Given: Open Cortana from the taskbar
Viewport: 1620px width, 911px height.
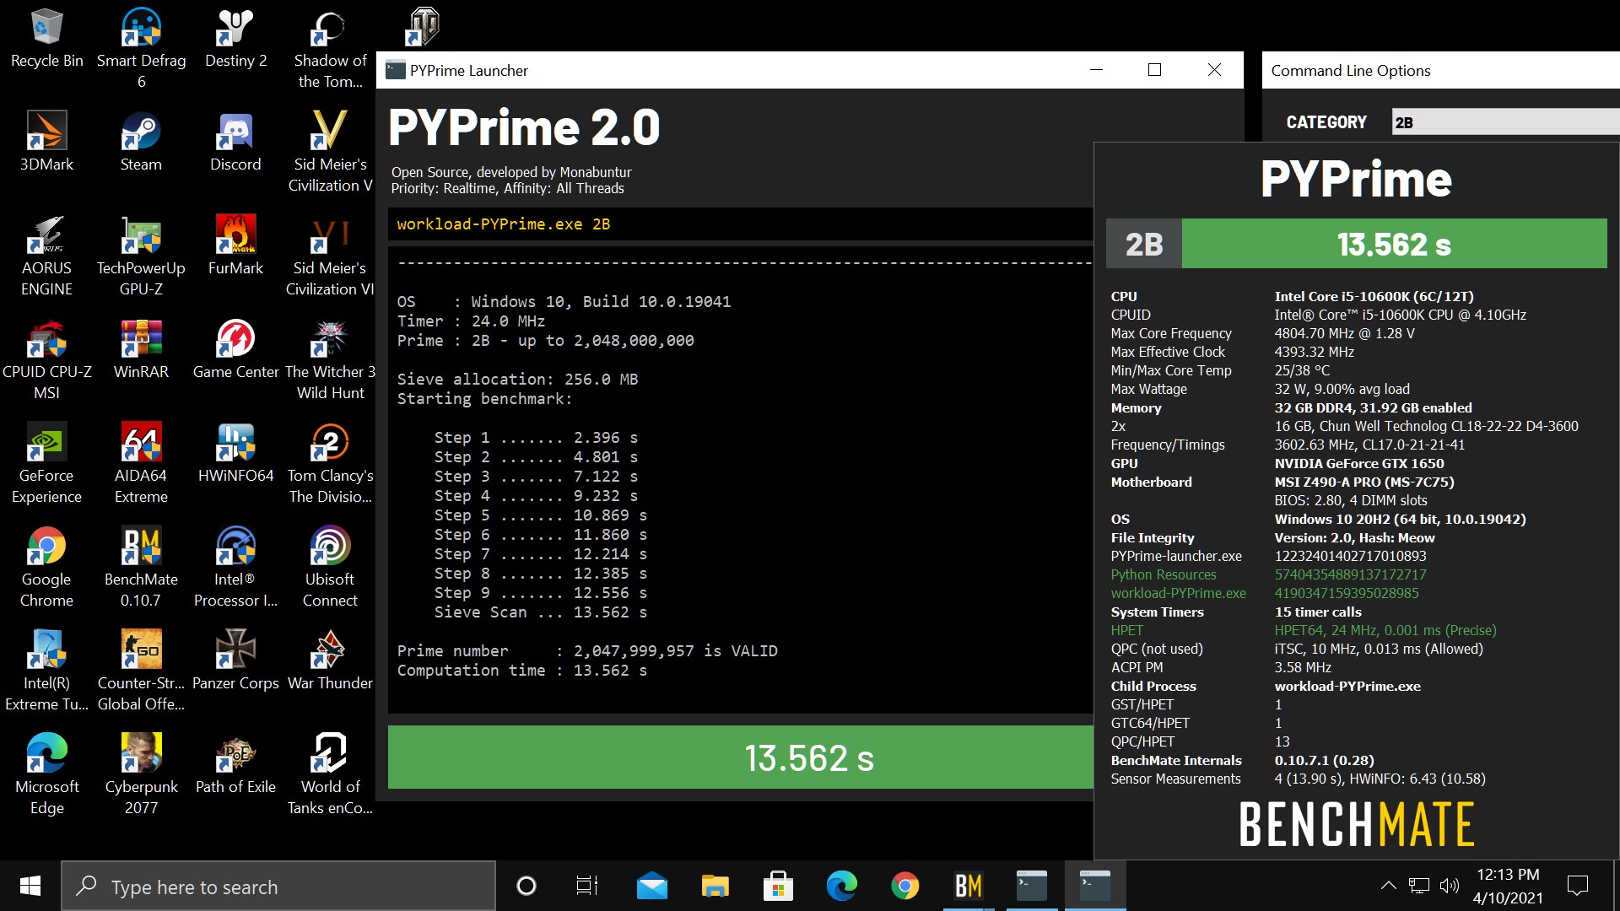Looking at the screenshot, I should coord(526,886).
